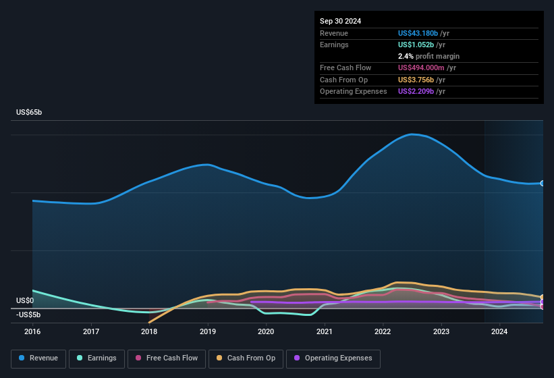
Task: Click the US$3.756b cash from op value
Action: (x=416, y=80)
